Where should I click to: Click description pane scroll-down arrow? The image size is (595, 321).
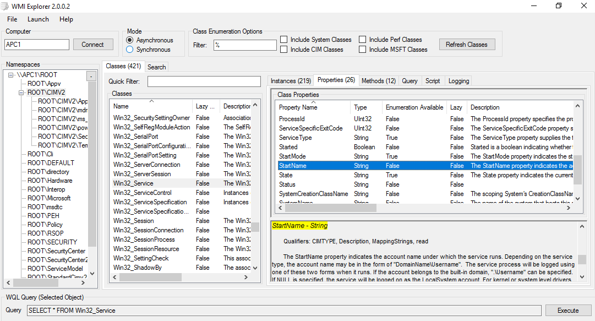coord(582,277)
